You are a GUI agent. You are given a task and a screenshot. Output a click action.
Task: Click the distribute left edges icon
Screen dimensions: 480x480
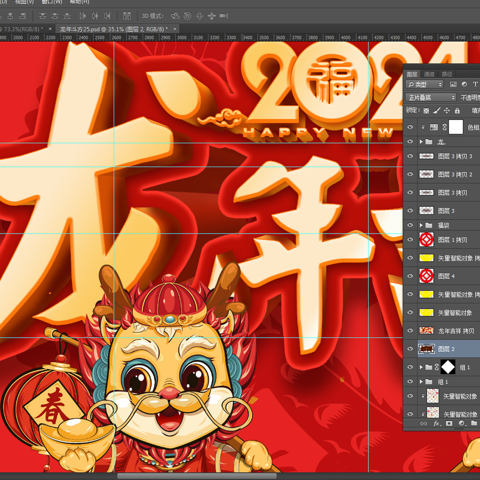point(83,15)
